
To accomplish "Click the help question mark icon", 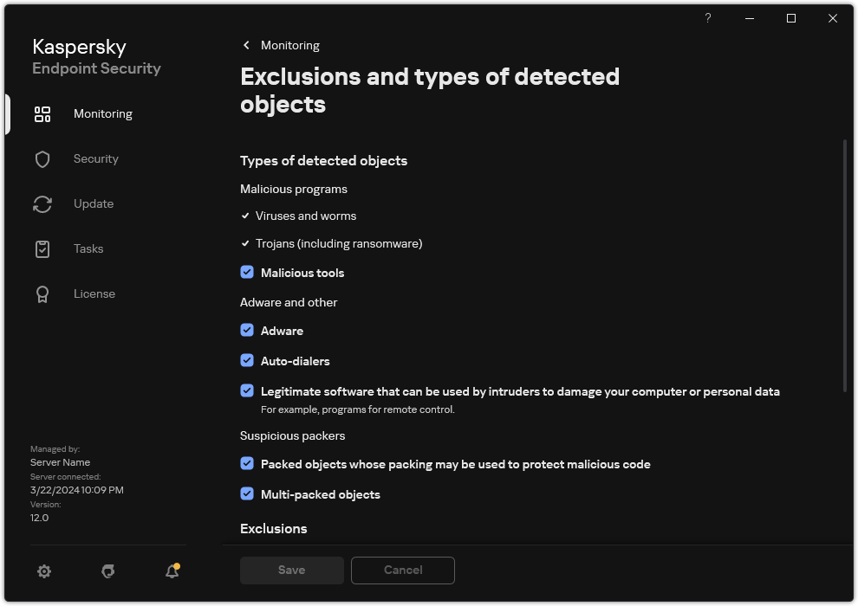I will [707, 18].
